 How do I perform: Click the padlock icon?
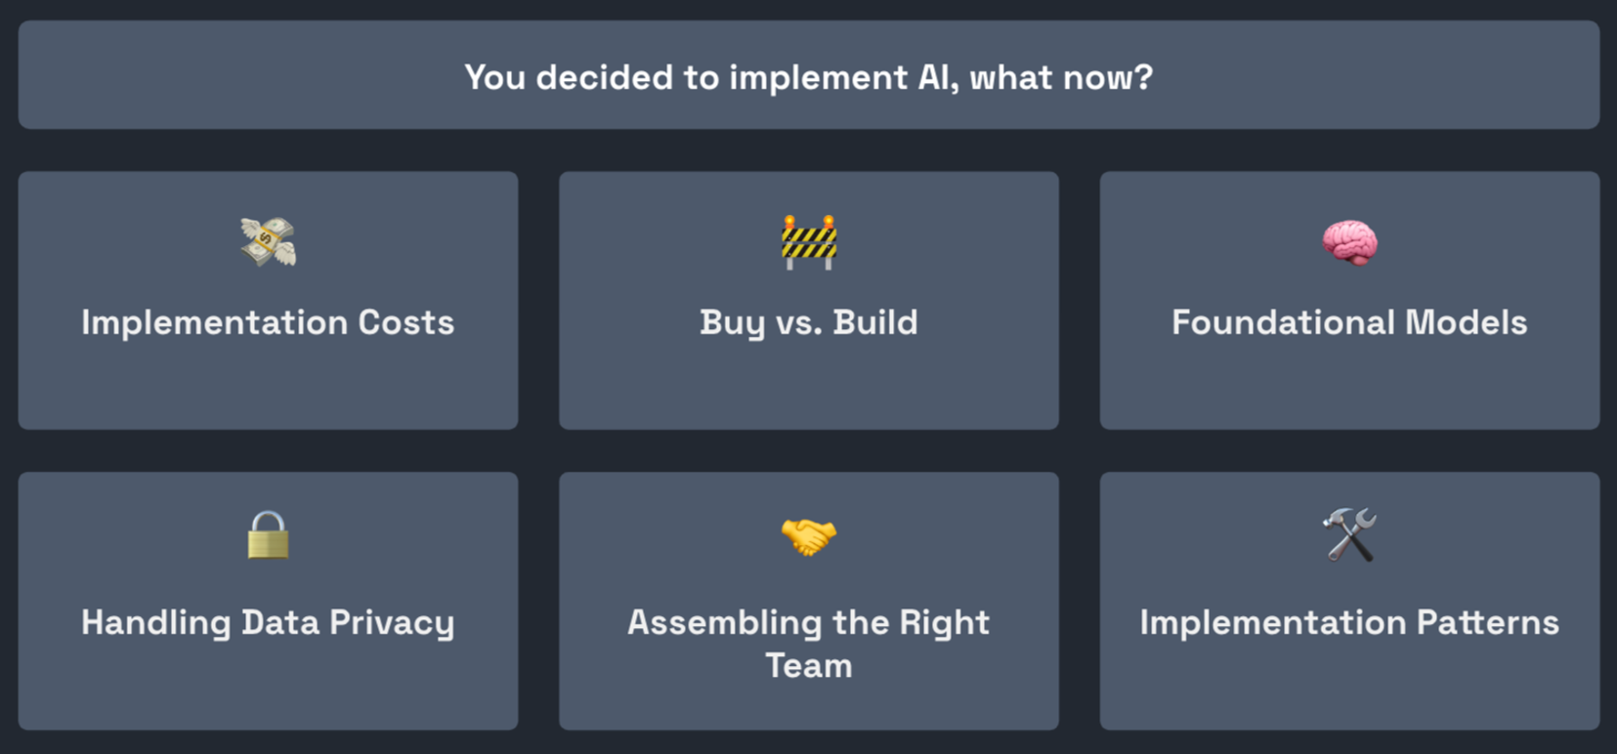click(268, 535)
